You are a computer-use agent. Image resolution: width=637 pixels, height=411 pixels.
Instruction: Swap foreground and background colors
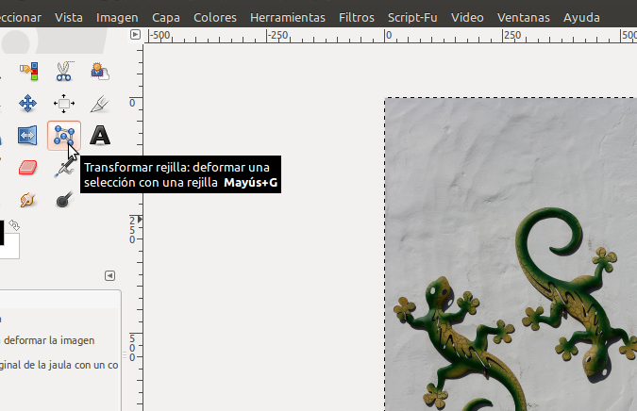[15, 226]
